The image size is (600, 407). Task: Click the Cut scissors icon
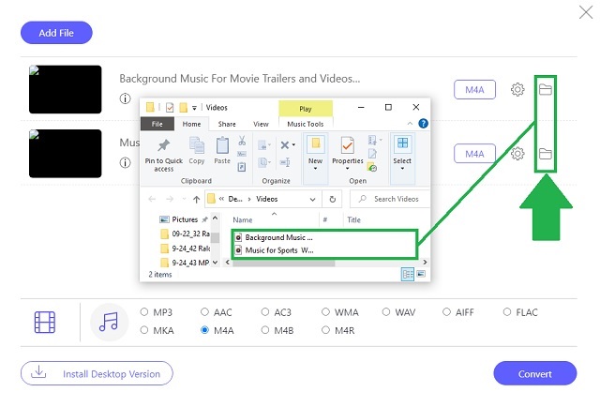(x=242, y=141)
